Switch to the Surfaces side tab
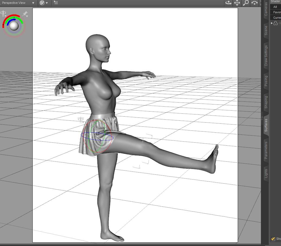The height and width of the screenshot is (246, 281). [266, 125]
